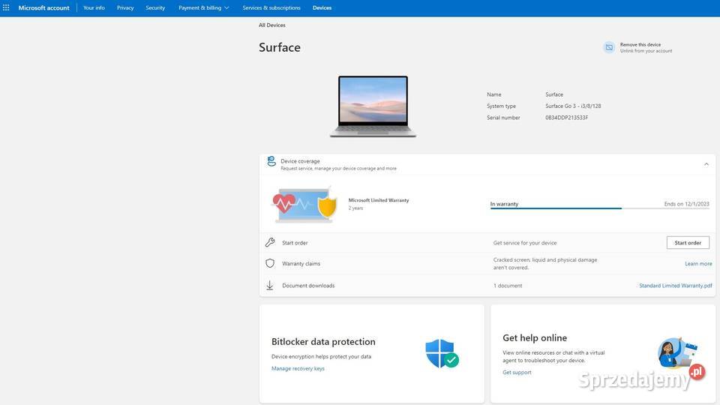Click System type value Surface Go 3
720x405 pixels.
tap(573, 106)
